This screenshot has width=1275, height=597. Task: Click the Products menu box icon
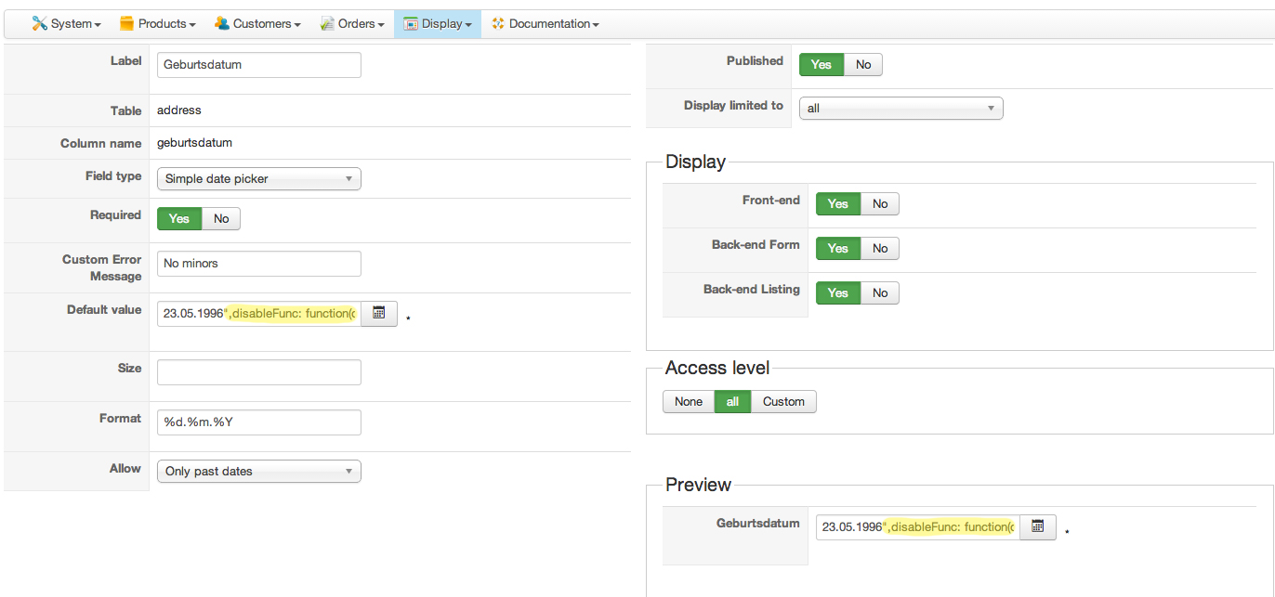127,23
